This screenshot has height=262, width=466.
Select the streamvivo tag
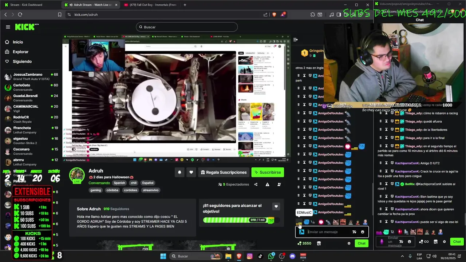click(151, 190)
